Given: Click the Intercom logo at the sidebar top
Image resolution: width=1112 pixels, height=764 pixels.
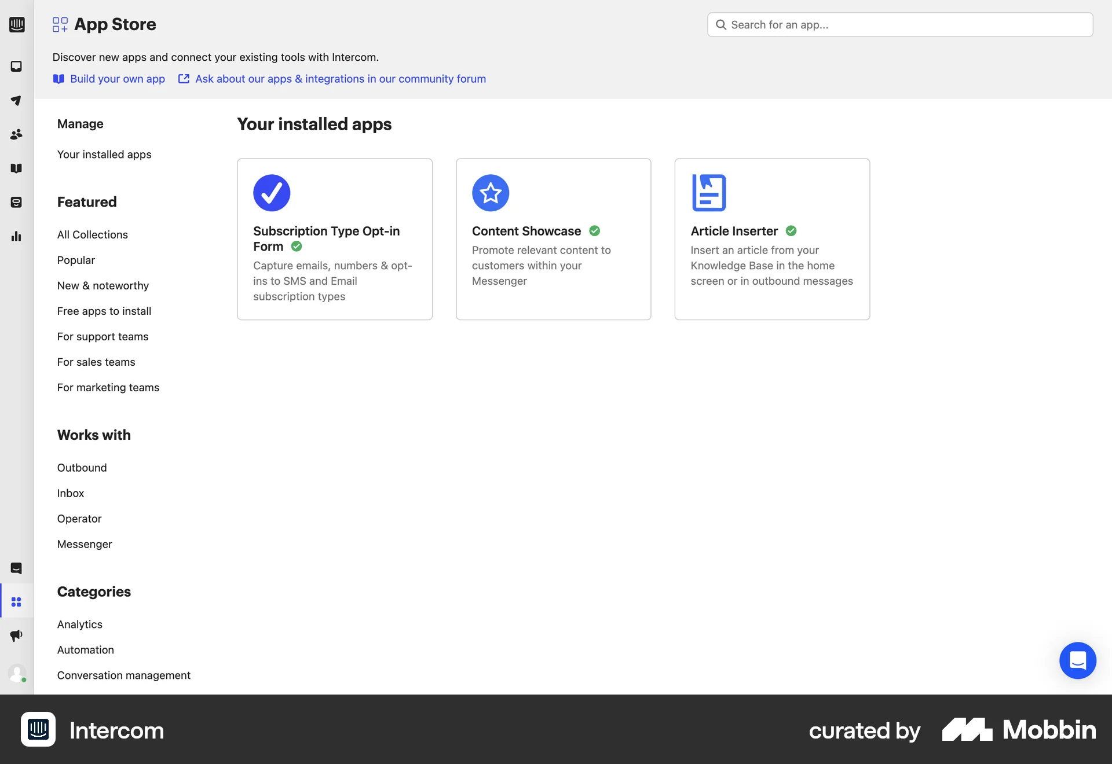Looking at the screenshot, I should pos(17,25).
